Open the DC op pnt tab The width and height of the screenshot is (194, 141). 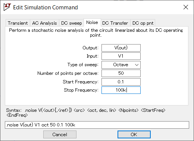(143, 23)
